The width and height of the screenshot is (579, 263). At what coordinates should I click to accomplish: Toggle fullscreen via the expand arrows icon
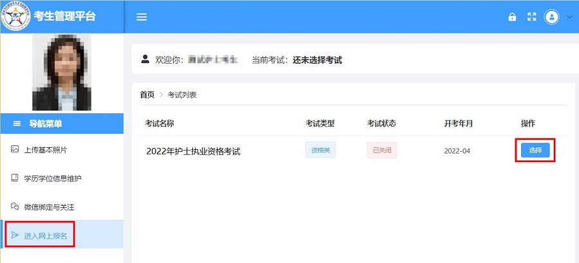click(532, 17)
